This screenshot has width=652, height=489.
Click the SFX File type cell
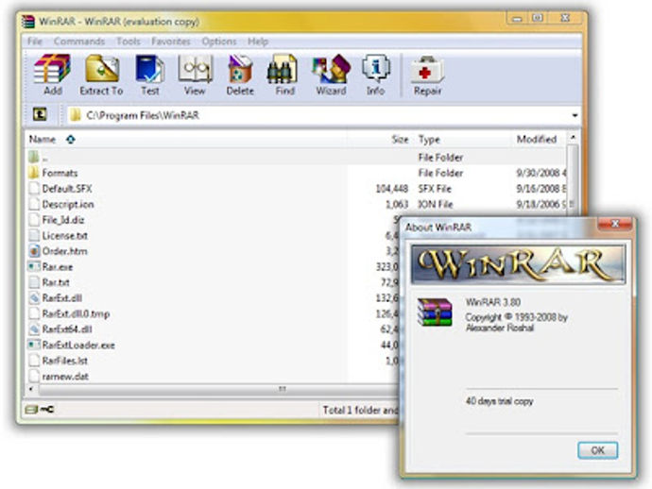pyautogui.click(x=435, y=189)
